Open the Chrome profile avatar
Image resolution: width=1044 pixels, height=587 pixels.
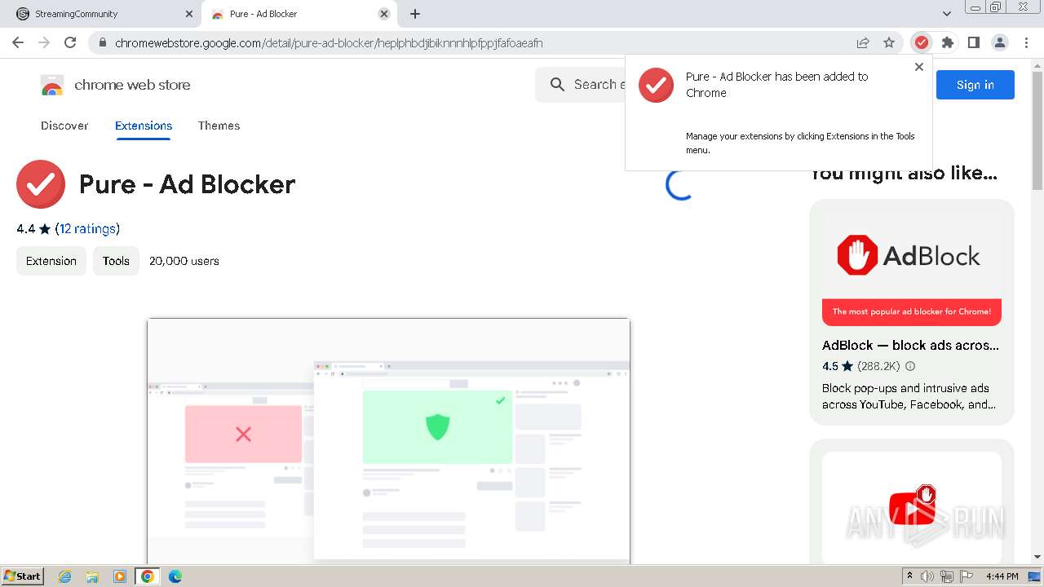[1000, 42]
